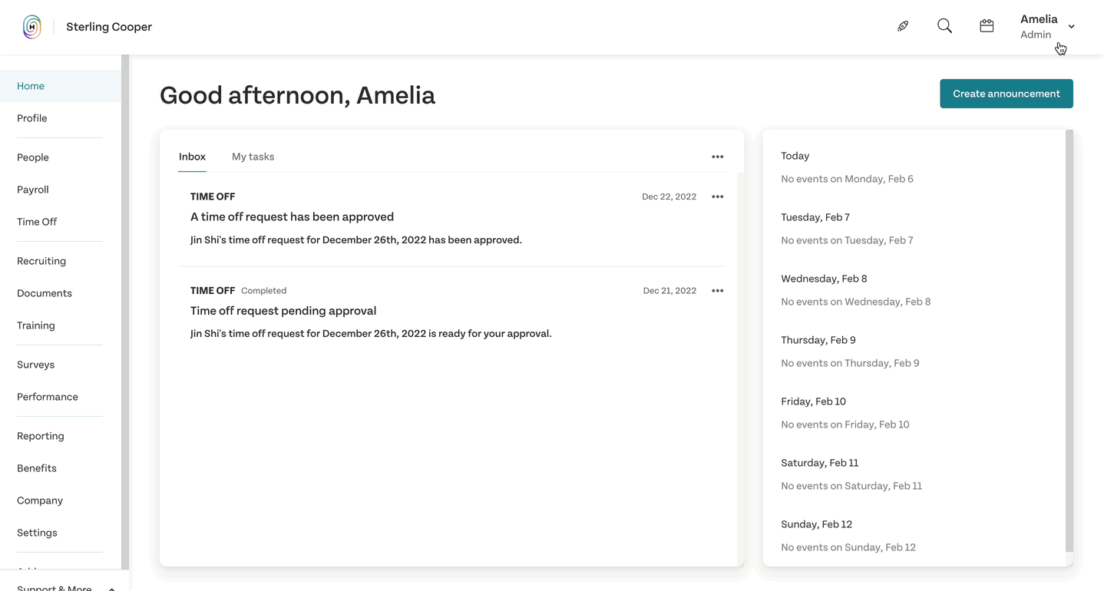The height and width of the screenshot is (591, 1104).
Task: Select the Inbox tab
Action: pyautogui.click(x=192, y=157)
